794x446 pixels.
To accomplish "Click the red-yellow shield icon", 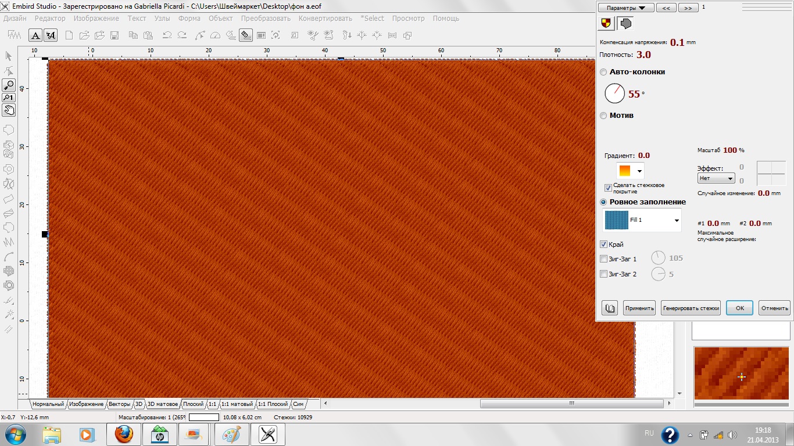I will (x=607, y=23).
